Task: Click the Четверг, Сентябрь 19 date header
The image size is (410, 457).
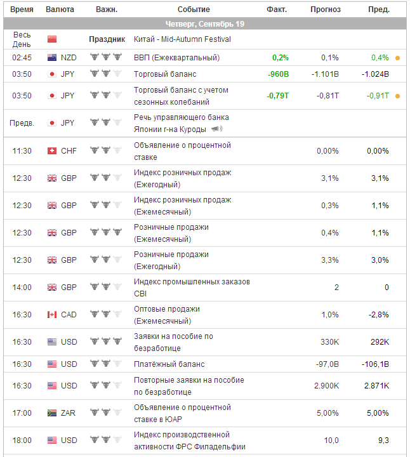Action: 205,24
